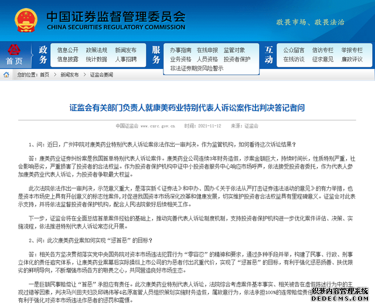Click 证监会要闻 in the breadcrumb path
The image size is (375, 307).
coord(101,75)
